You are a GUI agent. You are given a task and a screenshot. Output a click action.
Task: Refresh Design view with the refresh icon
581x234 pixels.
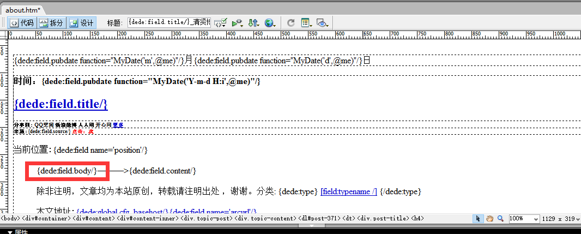tap(291, 23)
